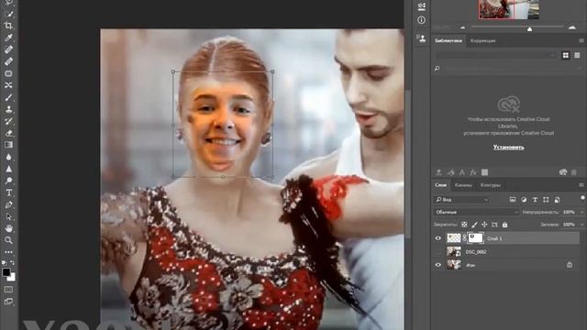Click the foreground color swatch
Viewport: 587px width, 330px height.
click(6, 272)
